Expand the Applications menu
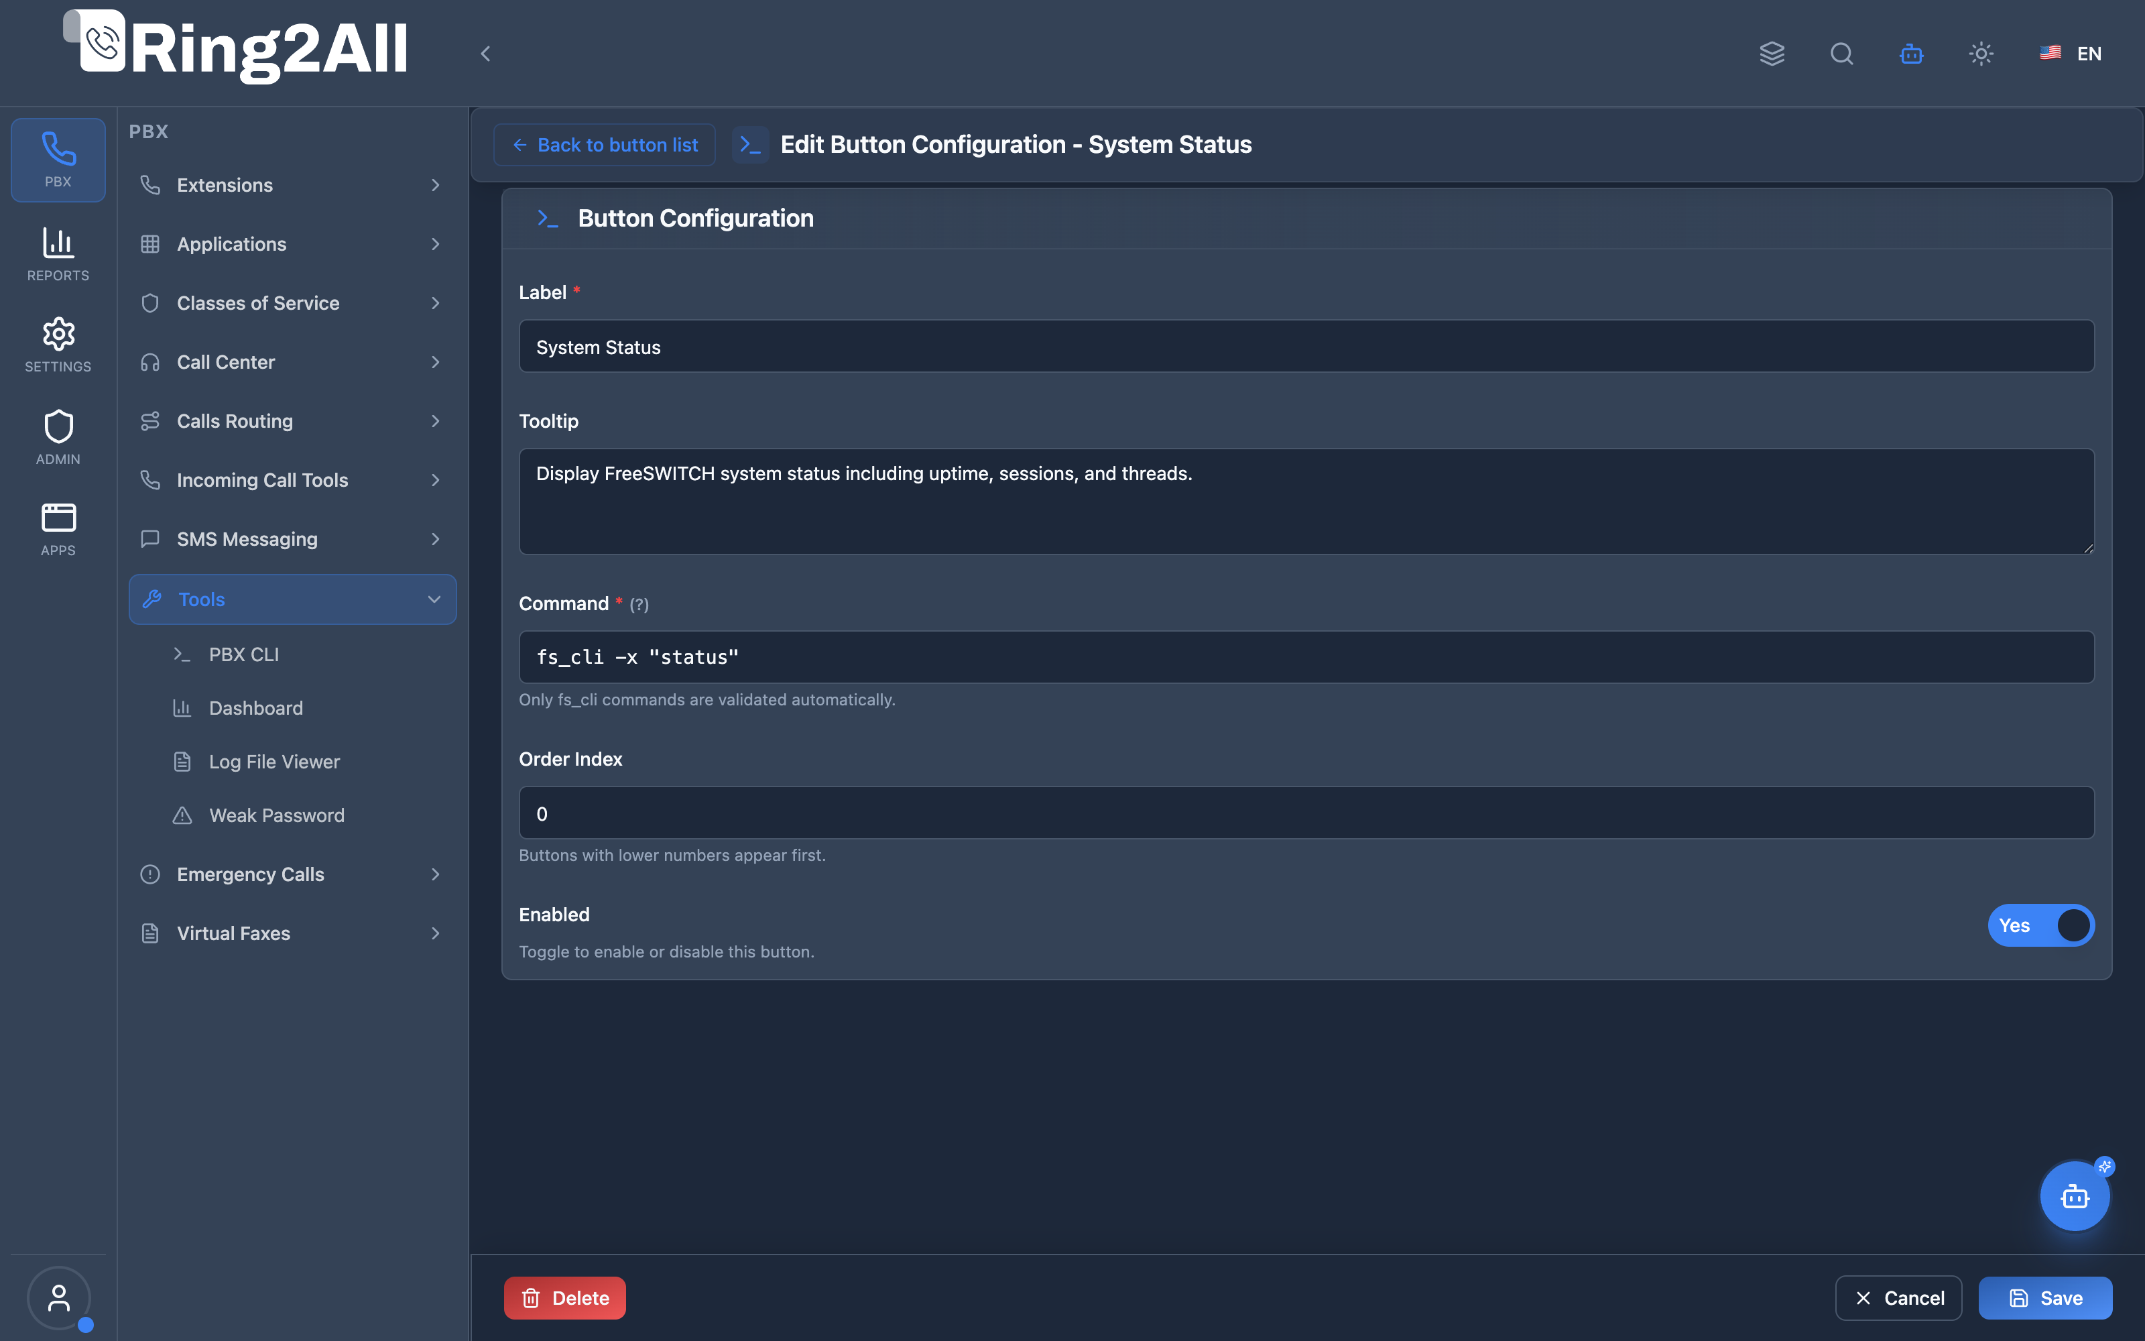 (292, 244)
